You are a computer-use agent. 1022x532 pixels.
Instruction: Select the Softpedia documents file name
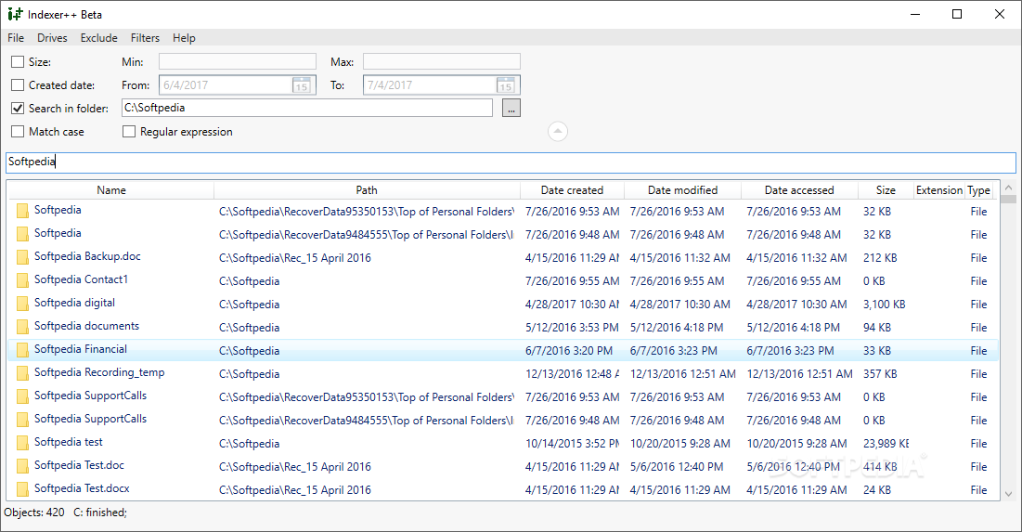click(86, 325)
